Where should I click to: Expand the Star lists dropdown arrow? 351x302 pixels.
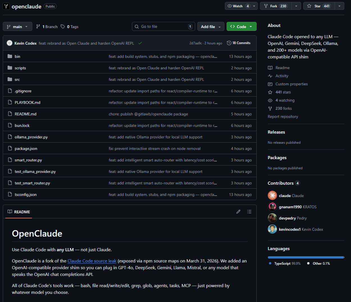(x=339, y=6)
